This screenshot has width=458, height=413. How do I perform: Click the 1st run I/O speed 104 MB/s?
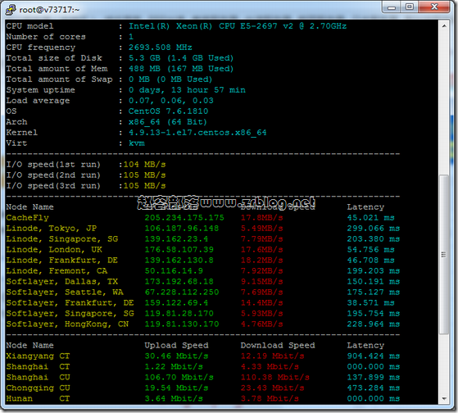coord(144,165)
